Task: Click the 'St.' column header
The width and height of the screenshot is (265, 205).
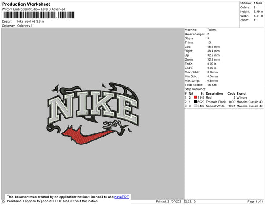Action: [202, 94]
